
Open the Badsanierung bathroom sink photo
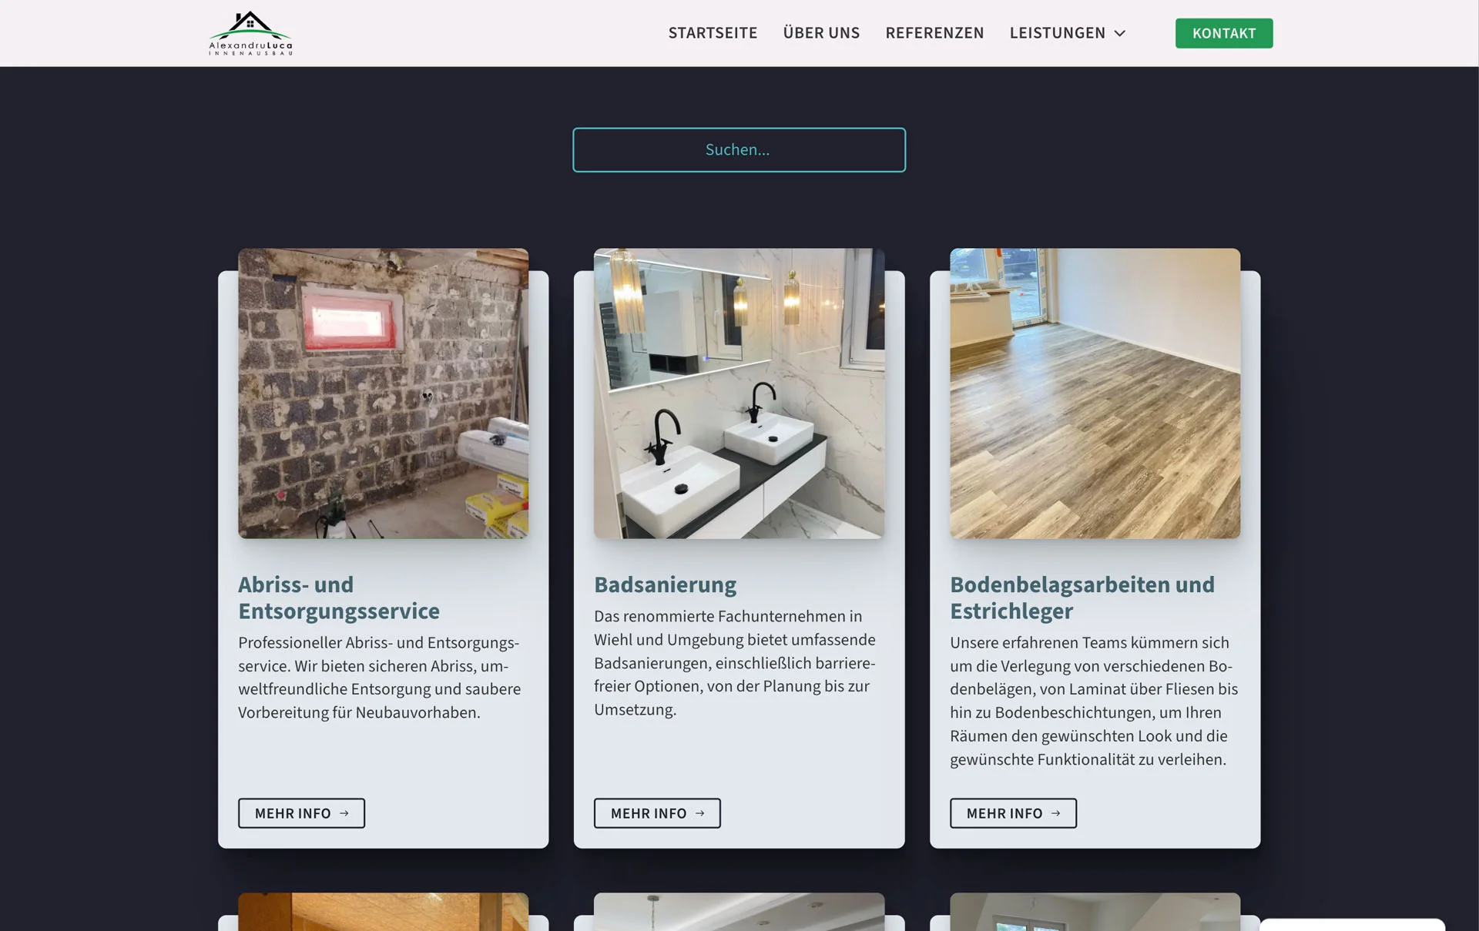tap(739, 393)
